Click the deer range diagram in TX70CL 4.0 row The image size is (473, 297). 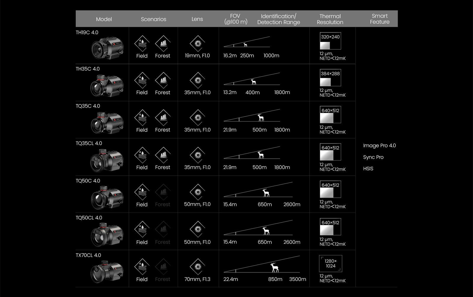tap(262, 264)
